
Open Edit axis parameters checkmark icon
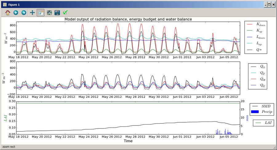65,13
